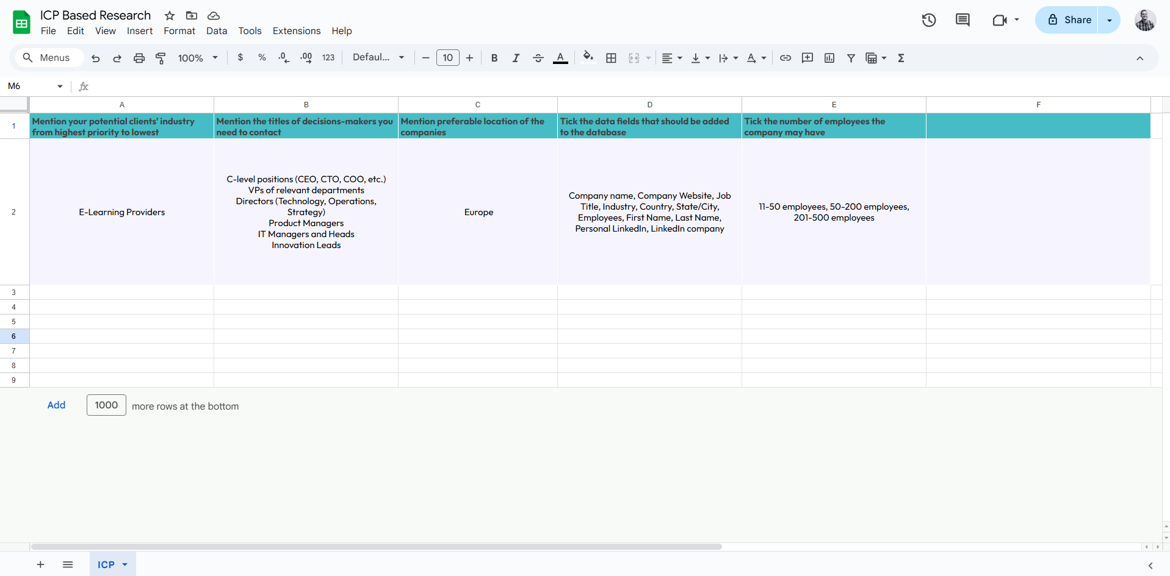Increase decimal places

[x=306, y=58]
